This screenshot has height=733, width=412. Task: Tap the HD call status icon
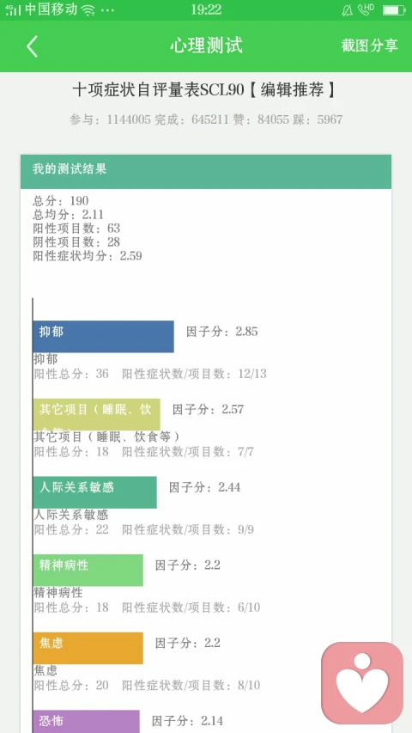[x=366, y=9]
